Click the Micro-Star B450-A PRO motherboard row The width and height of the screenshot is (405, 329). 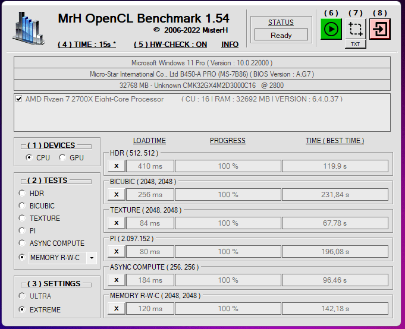click(202, 74)
